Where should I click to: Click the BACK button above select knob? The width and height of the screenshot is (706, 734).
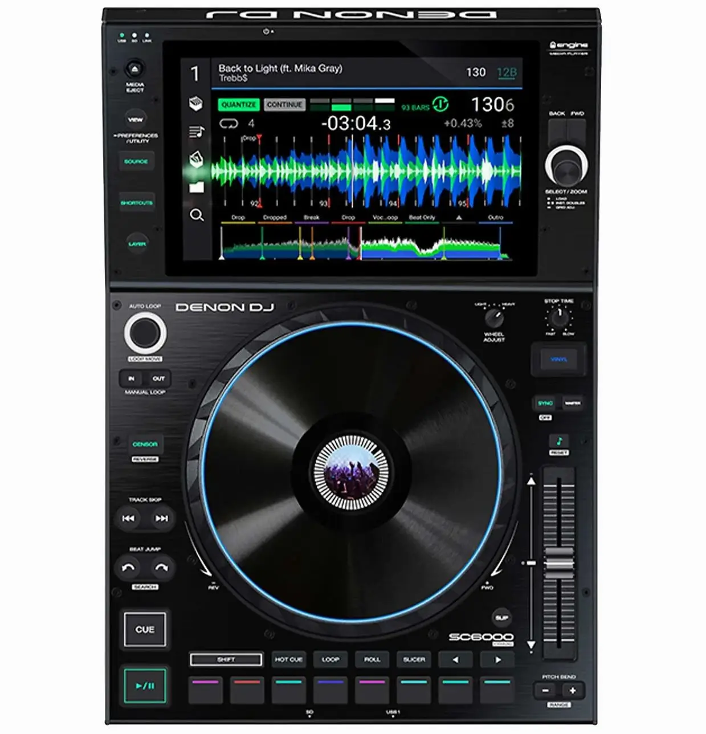557,132
